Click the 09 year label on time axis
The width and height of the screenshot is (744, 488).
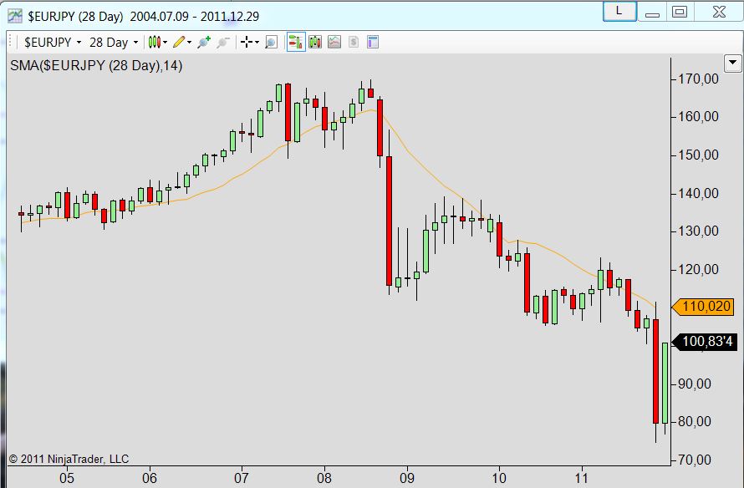coord(406,478)
